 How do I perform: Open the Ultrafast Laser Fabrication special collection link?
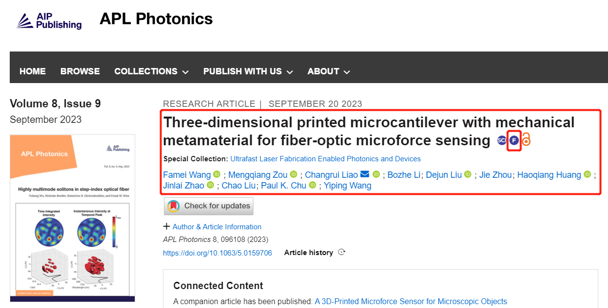click(325, 159)
